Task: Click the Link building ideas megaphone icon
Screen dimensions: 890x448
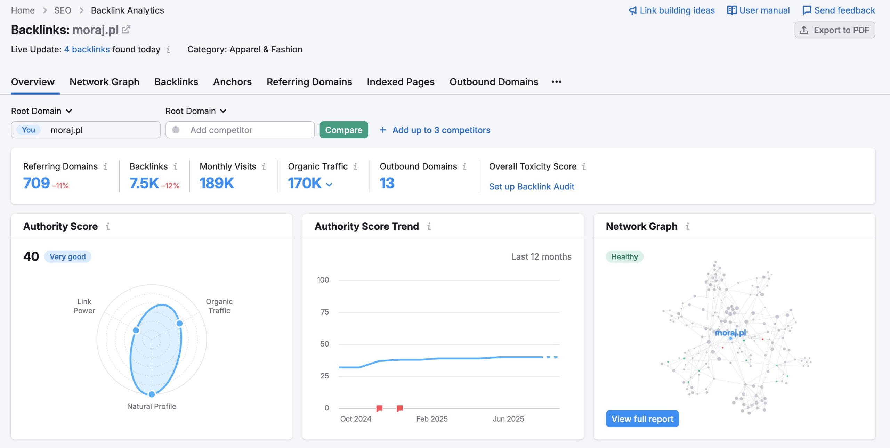Action: 633,10
